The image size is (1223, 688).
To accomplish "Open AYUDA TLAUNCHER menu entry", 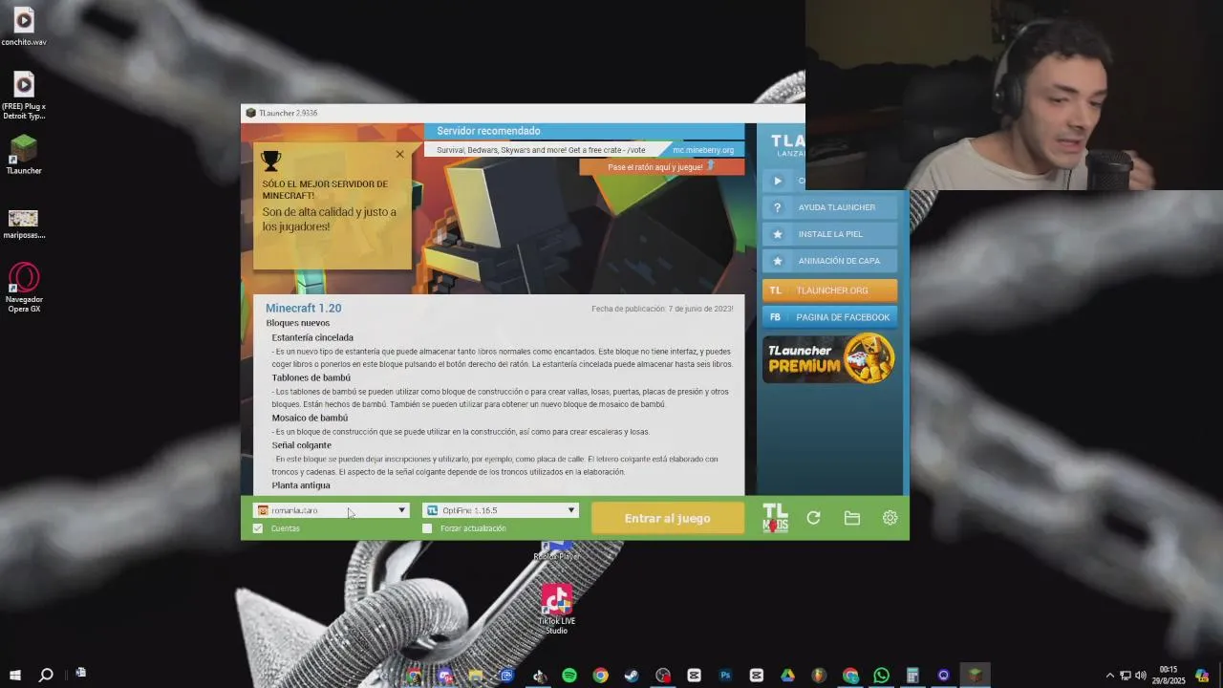I will (x=829, y=207).
